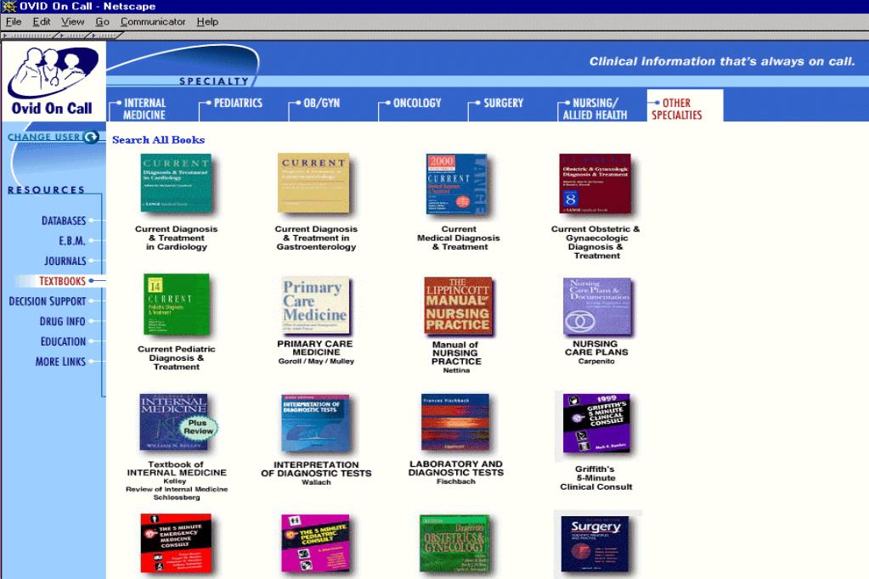Select the Oncology specialty tab
This screenshot has width=869, height=579.
(x=416, y=103)
